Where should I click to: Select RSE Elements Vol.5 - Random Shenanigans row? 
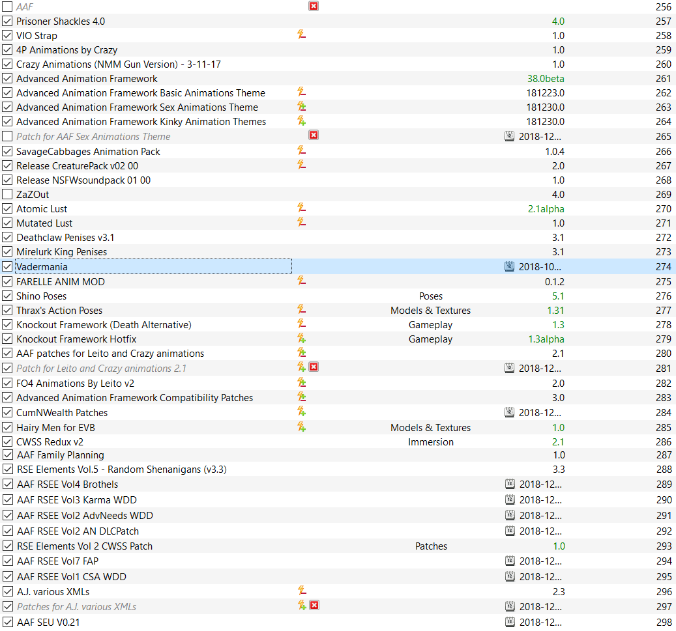tap(122, 469)
